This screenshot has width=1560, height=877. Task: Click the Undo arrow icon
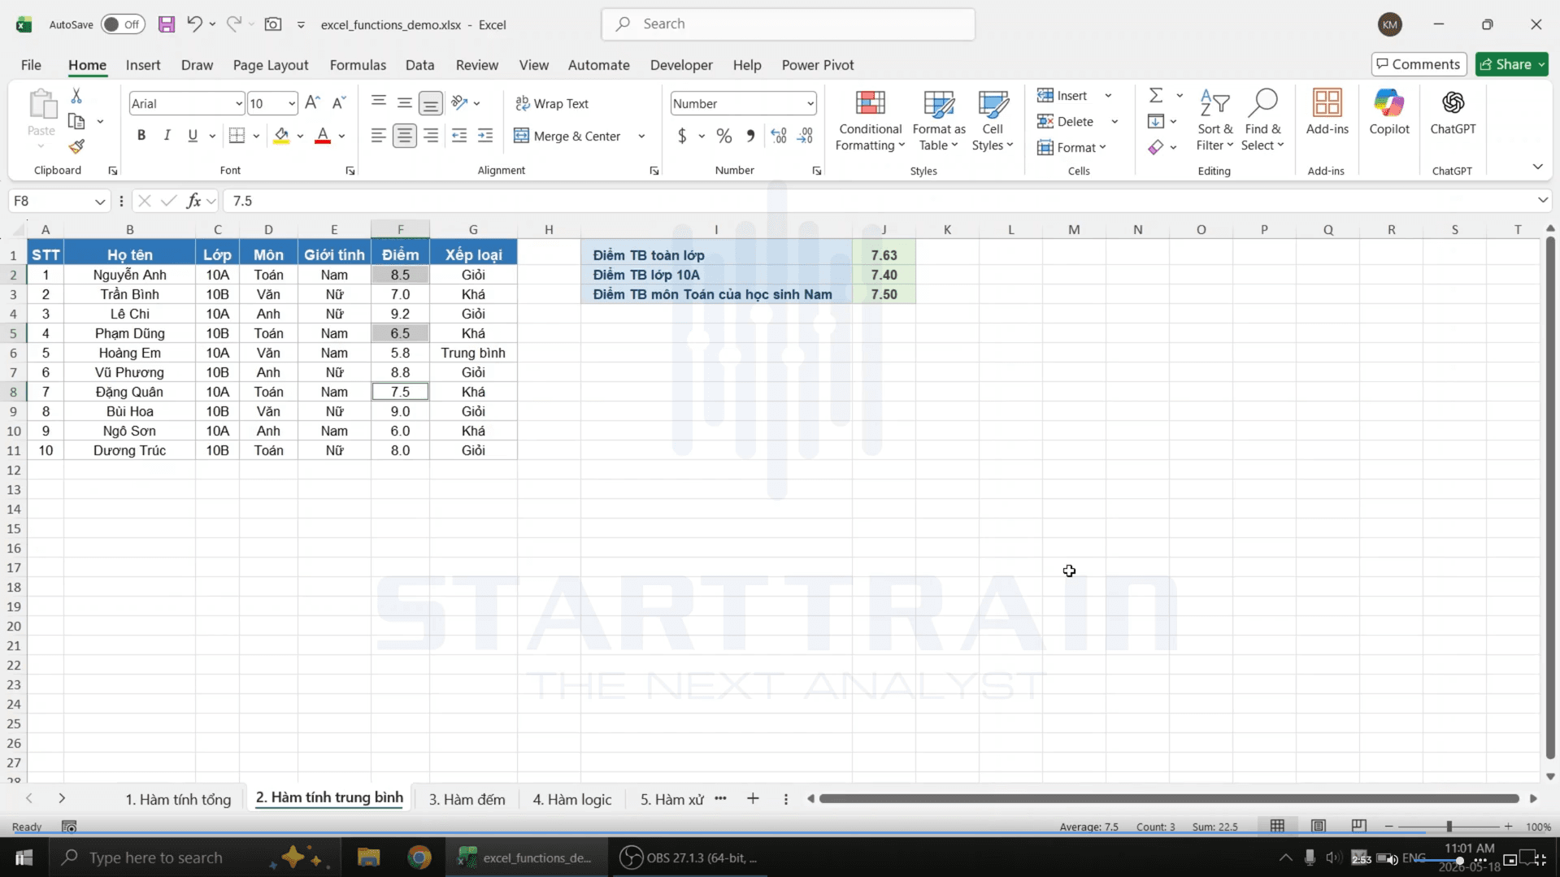193,24
